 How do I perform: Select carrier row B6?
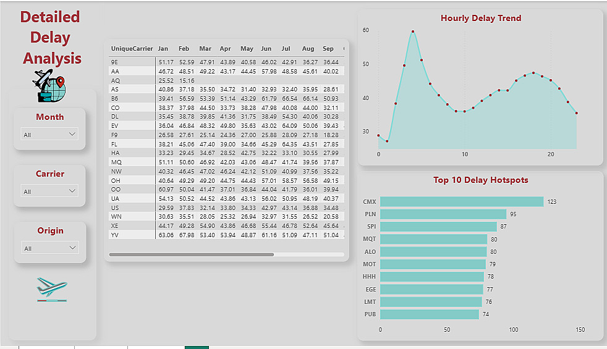click(x=226, y=99)
